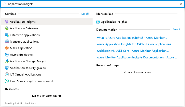The image size is (185, 107).
Task: Click See all next to Services
Action: tap(85, 14)
